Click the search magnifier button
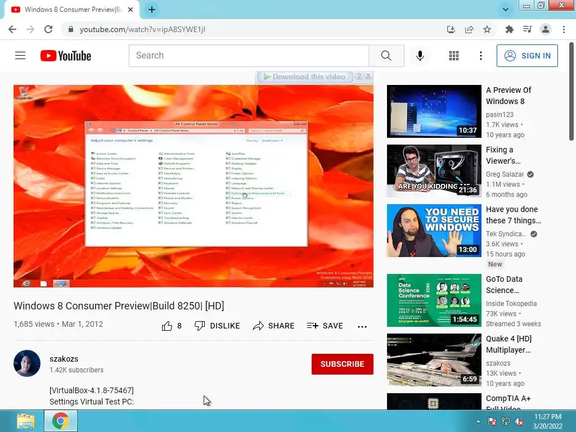Viewport: 576px width, 432px height. tap(386, 56)
